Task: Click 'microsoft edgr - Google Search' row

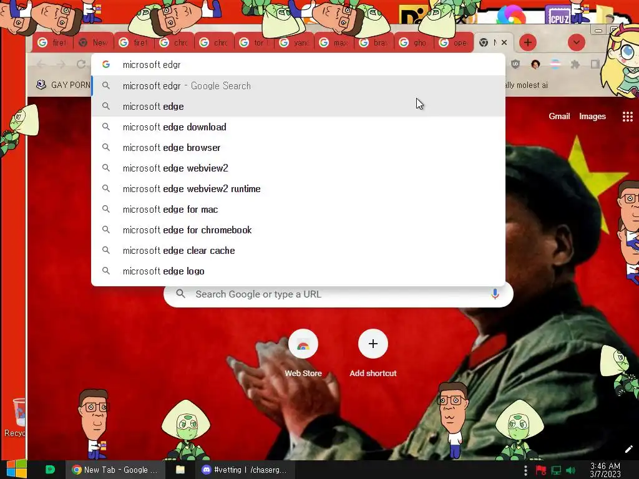Action: click(x=298, y=86)
